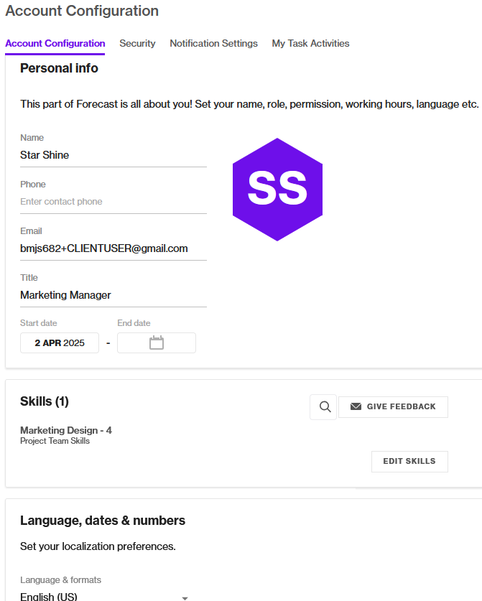Click the Project Team Skills label
482x601 pixels.
point(55,441)
